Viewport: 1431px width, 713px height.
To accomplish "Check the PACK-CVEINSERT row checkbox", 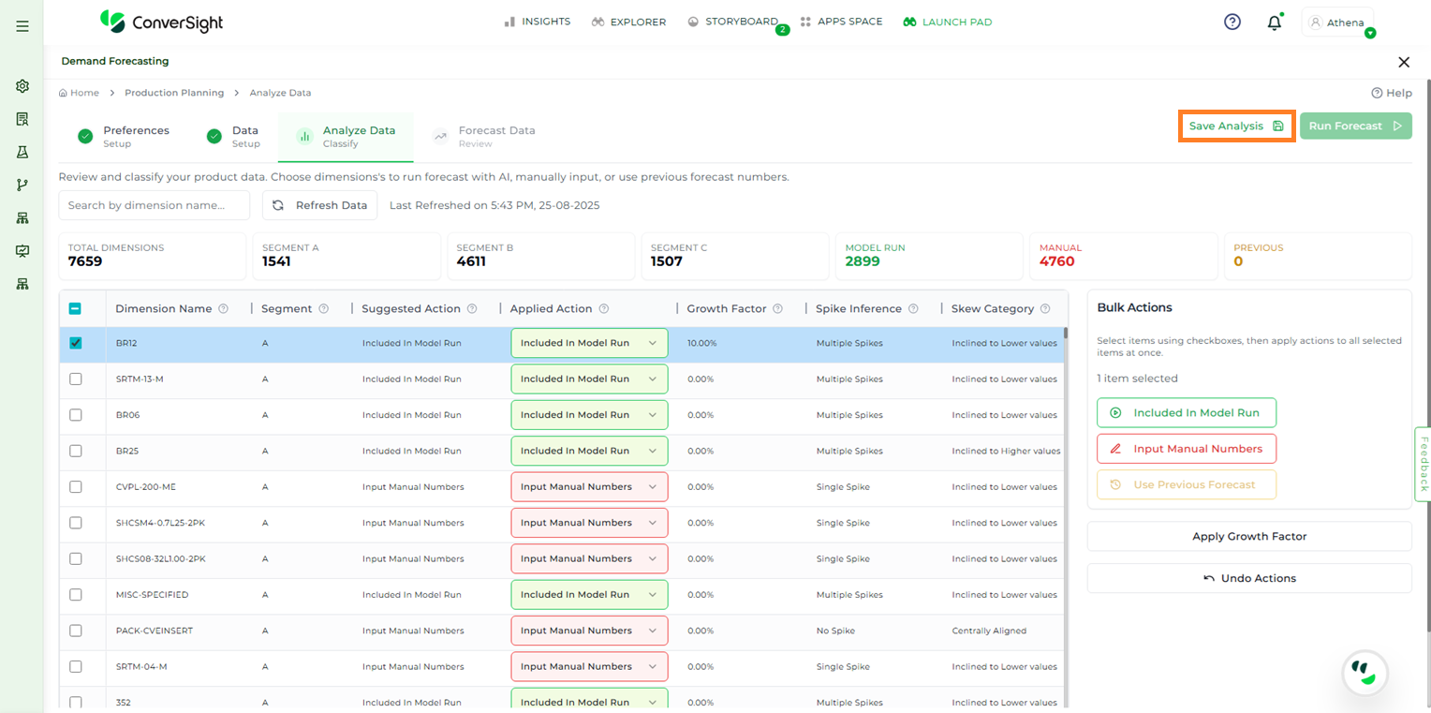I will 76,631.
